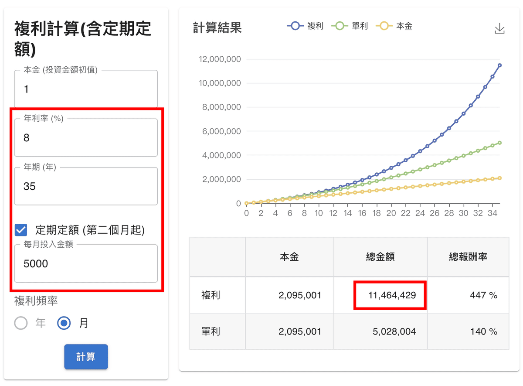Toggle the 複利 series in the chart legend
Image resolution: width=523 pixels, height=386 pixels.
[x=305, y=26]
